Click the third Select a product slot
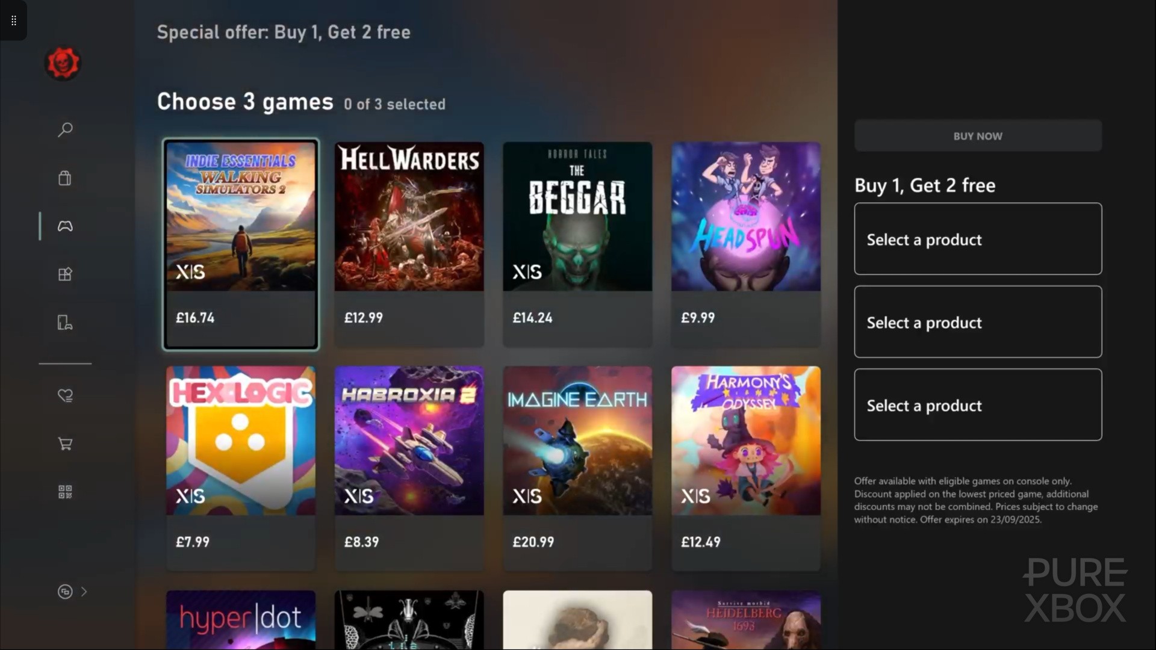The width and height of the screenshot is (1156, 650). (x=978, y=405)
